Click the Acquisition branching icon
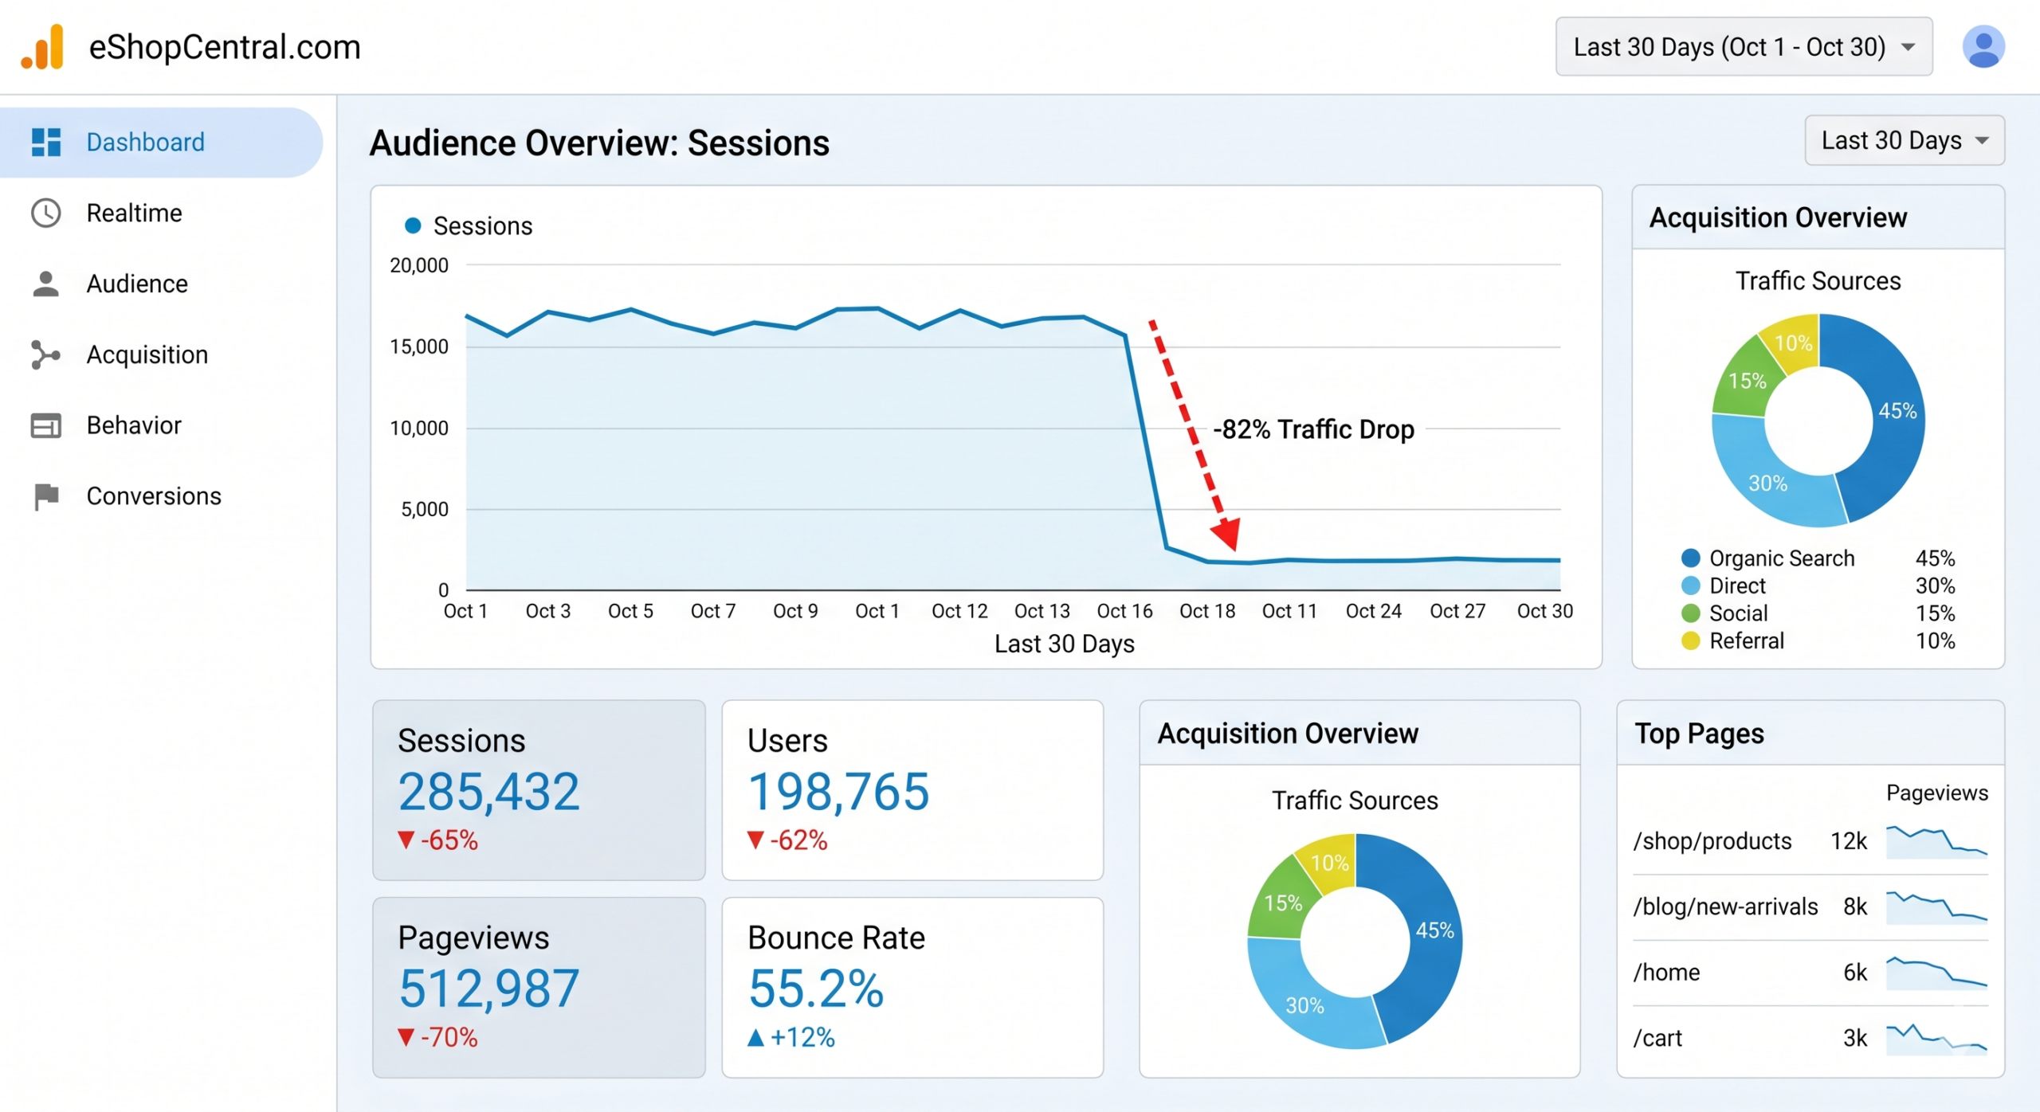This screenshot has width=2040, height=1112. click(x=46, y=354)
